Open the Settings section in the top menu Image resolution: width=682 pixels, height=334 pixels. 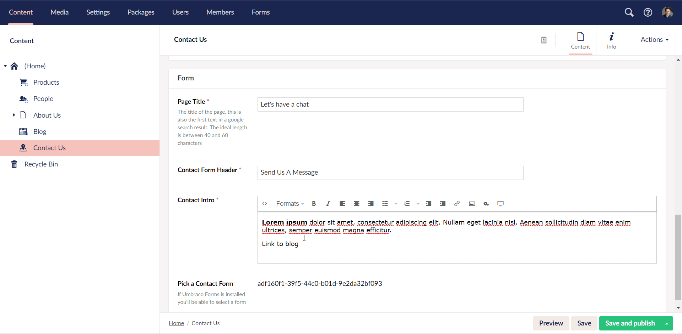98,12
